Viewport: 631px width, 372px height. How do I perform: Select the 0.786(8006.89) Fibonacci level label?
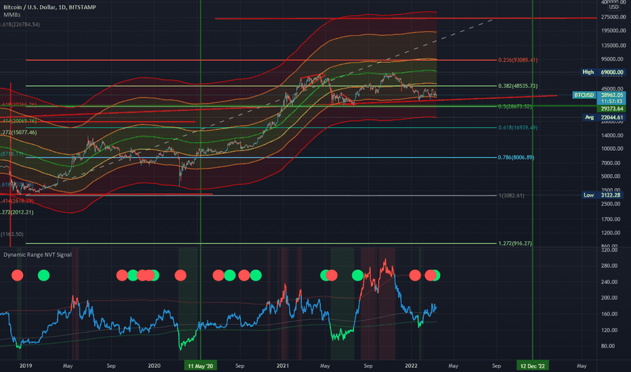pos(516,157)
